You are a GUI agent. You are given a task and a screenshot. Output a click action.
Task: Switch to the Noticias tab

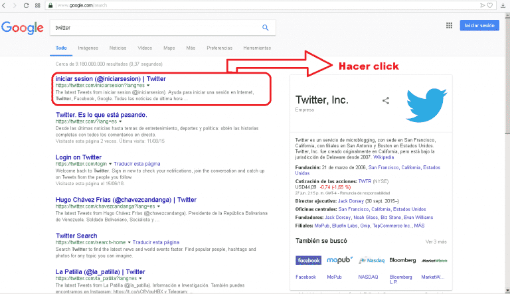pyautogui.click(x=118, y=48)
